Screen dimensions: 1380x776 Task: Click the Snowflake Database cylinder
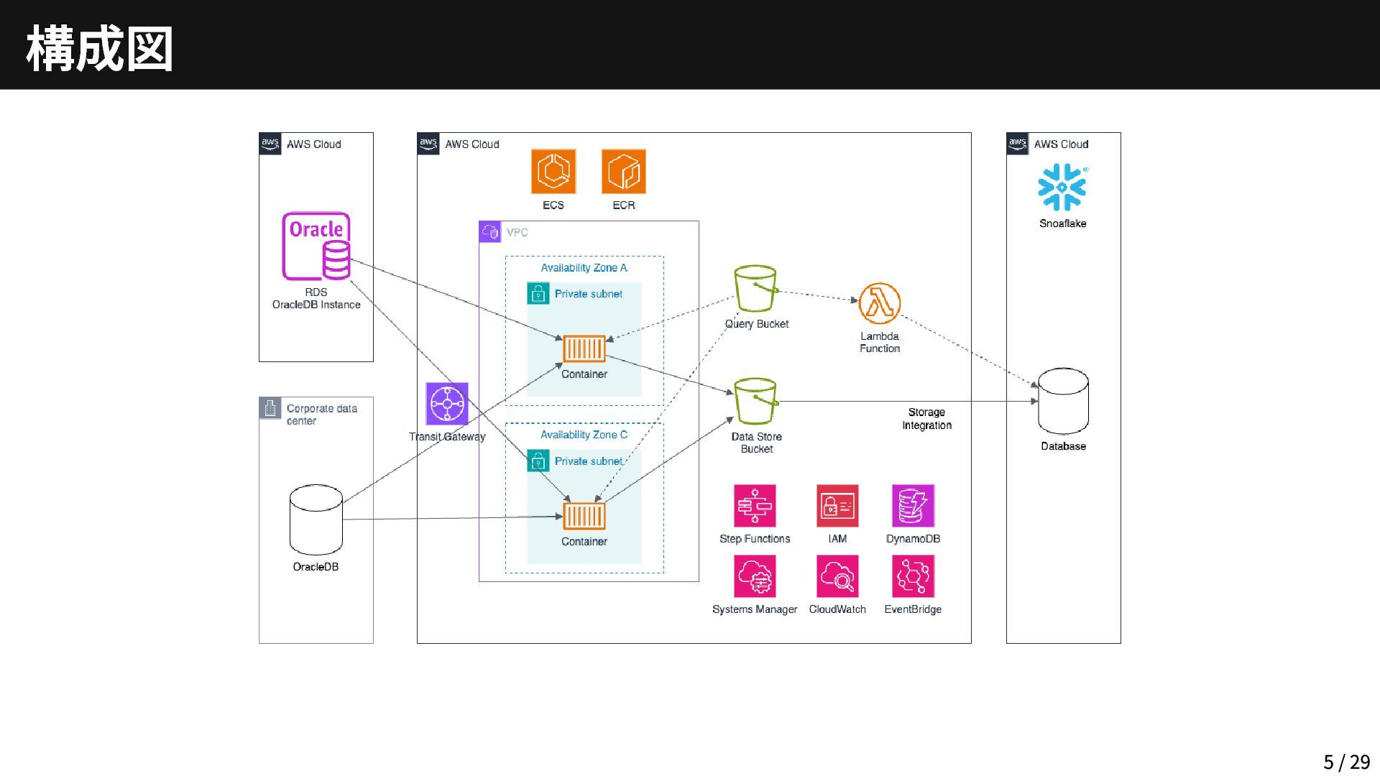[1063, 401]
